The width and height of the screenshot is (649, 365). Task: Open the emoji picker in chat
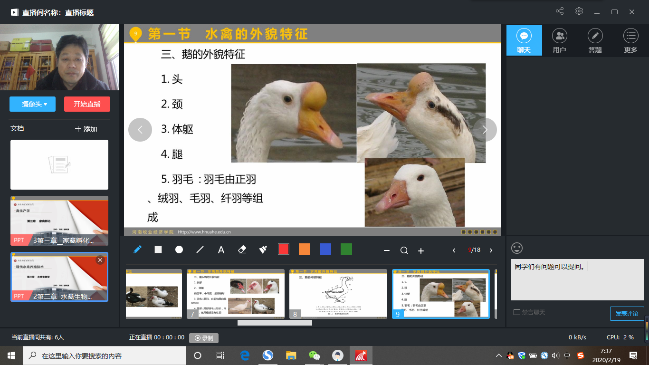[517, 248]
